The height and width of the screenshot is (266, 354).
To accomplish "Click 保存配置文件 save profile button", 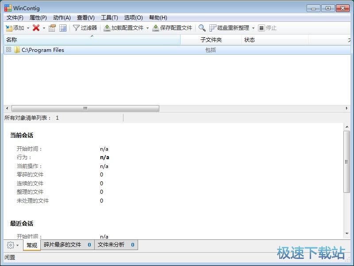I will coord(172,28).
